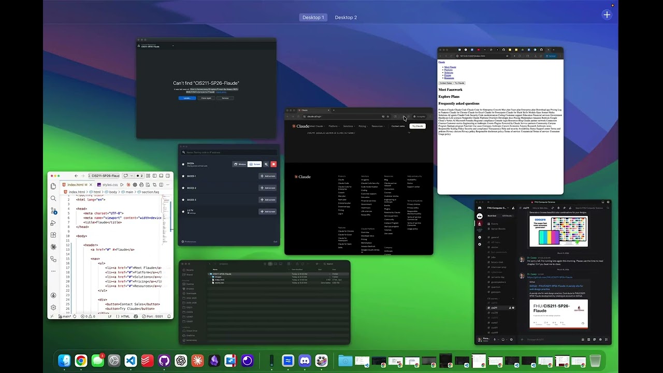Open Resources dropdown on claude.ai navbar
Image resolution: width=663 pixels, height=373 pixels.
click(378, 126)
